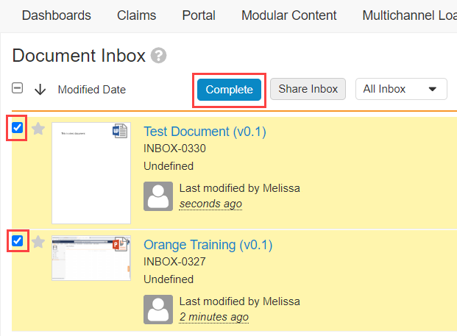Star the Orange Training item
Screen dimensions: 457x336
pyautogui.click(x=38, y=242)
